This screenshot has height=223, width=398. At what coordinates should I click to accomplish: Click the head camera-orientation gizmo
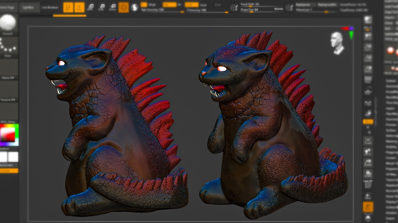pos(337,43)
